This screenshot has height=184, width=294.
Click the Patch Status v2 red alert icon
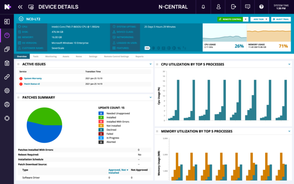[x=21, y=84]
